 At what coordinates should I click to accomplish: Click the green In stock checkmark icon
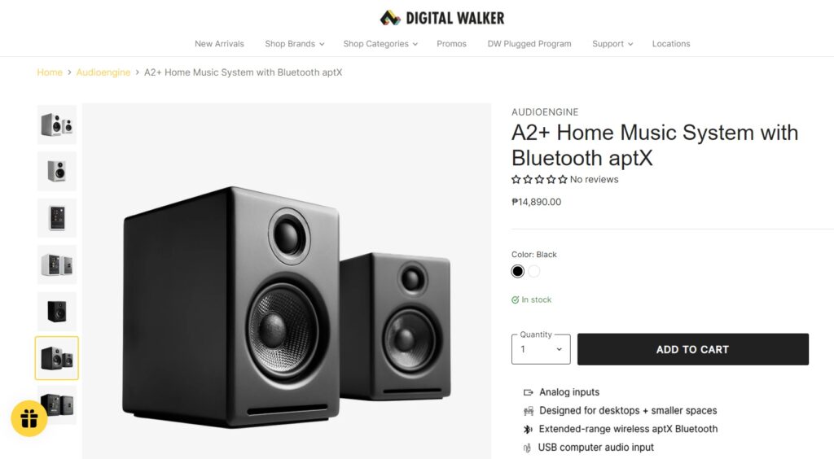pos(515,300)
